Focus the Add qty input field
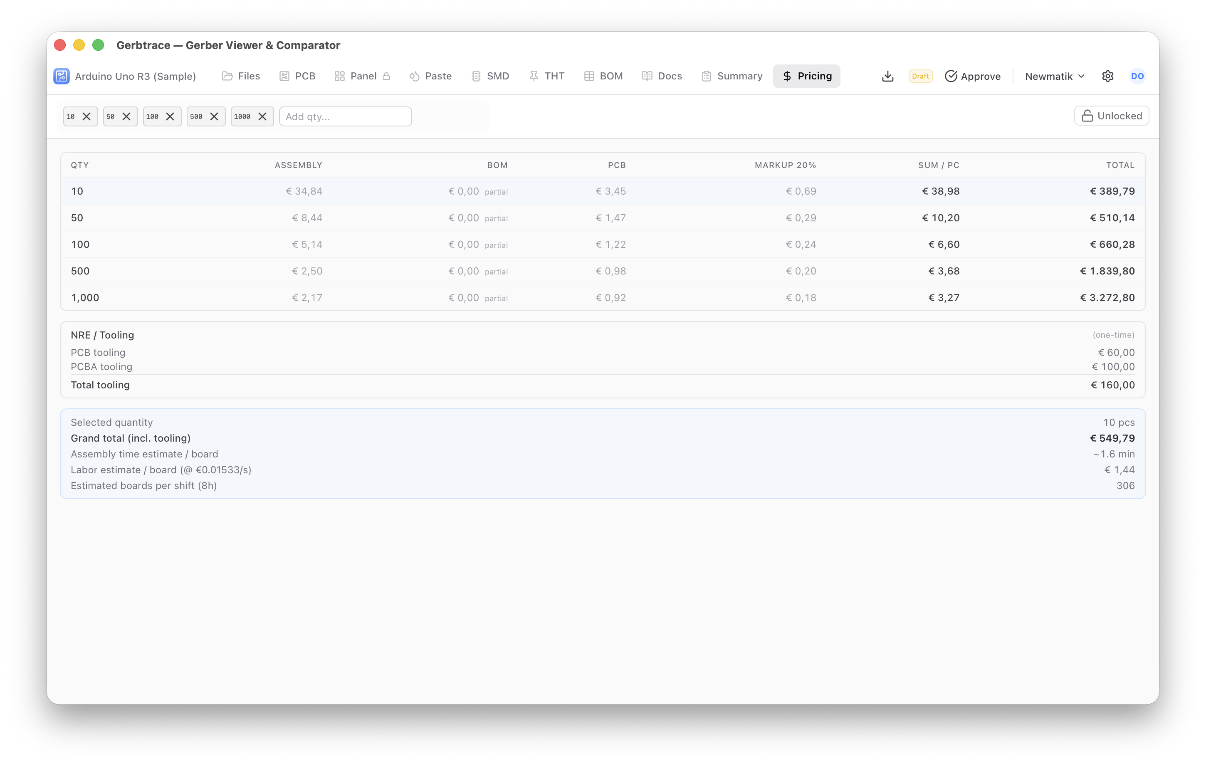Screen dimensions: 1206x766 (x=345, y=117)
